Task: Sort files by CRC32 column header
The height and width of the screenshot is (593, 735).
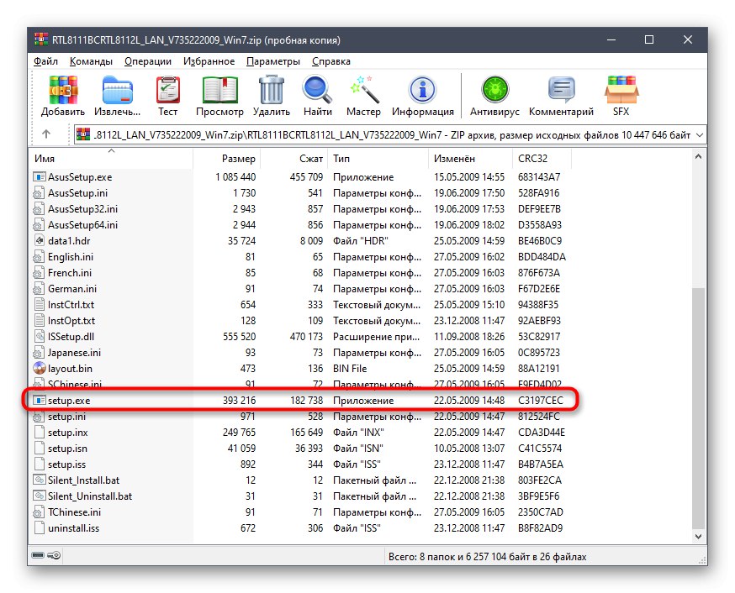Action: pos(542,158)
